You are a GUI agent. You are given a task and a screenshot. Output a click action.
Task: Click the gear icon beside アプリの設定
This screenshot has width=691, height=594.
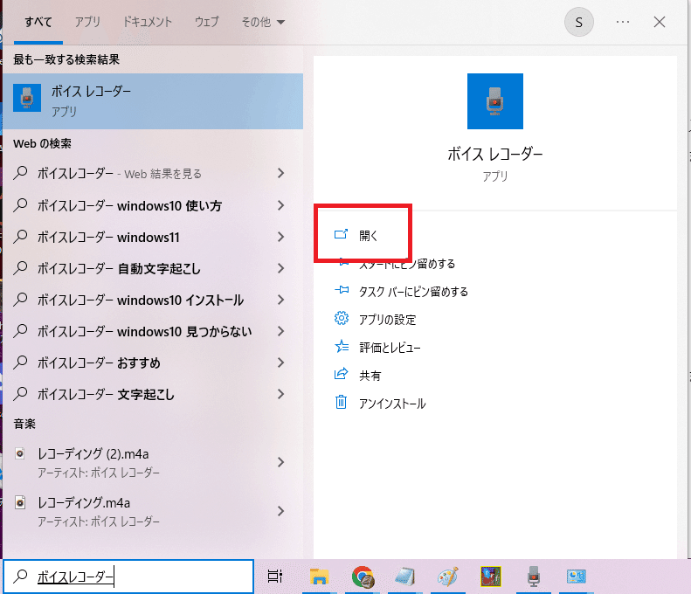(x=341, y=318)
